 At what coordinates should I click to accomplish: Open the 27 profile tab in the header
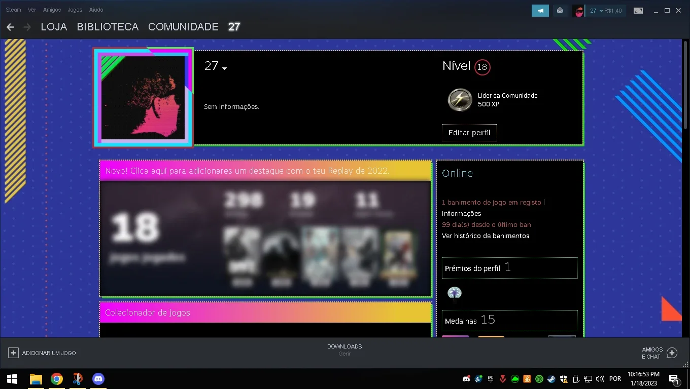234,27
